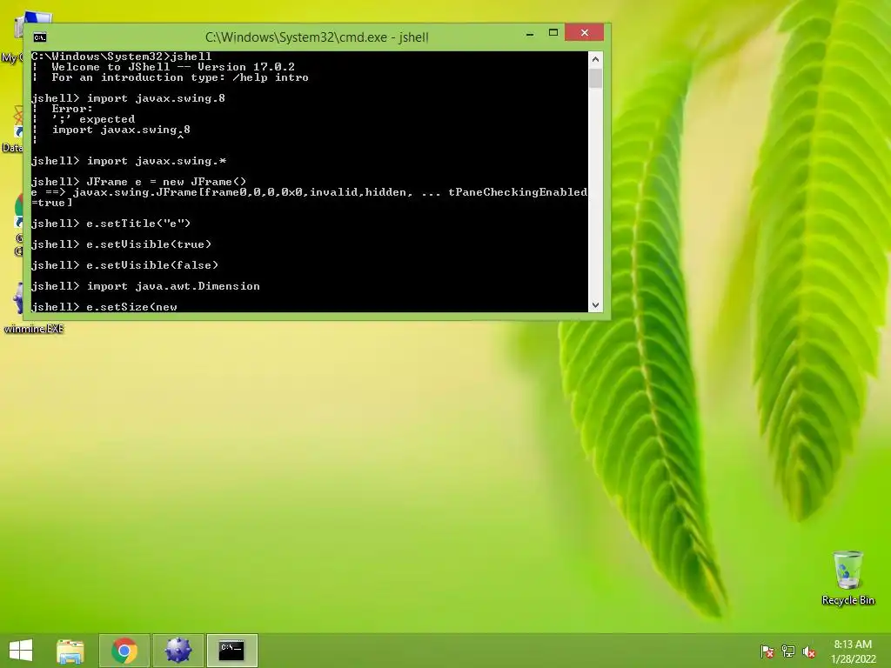
Task: Click the console vertical scrollbar thumb
Action: coord(595,77)
